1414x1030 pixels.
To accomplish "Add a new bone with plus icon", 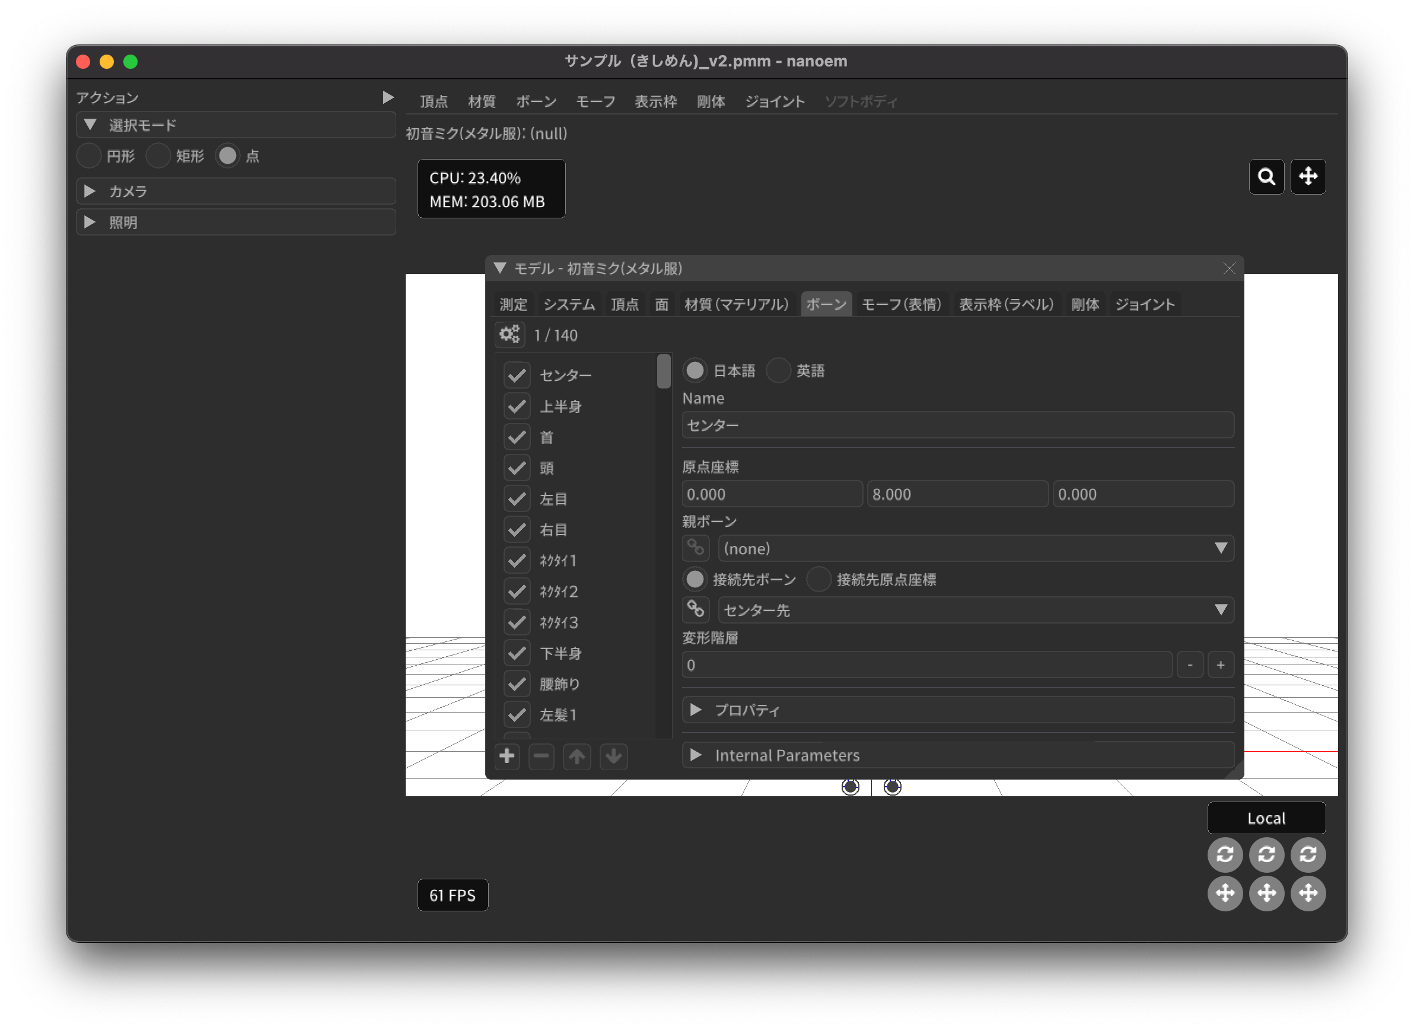I will [508, 756].
